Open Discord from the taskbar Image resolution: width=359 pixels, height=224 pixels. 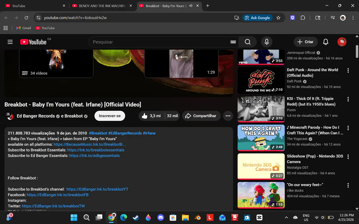[160, 217]
